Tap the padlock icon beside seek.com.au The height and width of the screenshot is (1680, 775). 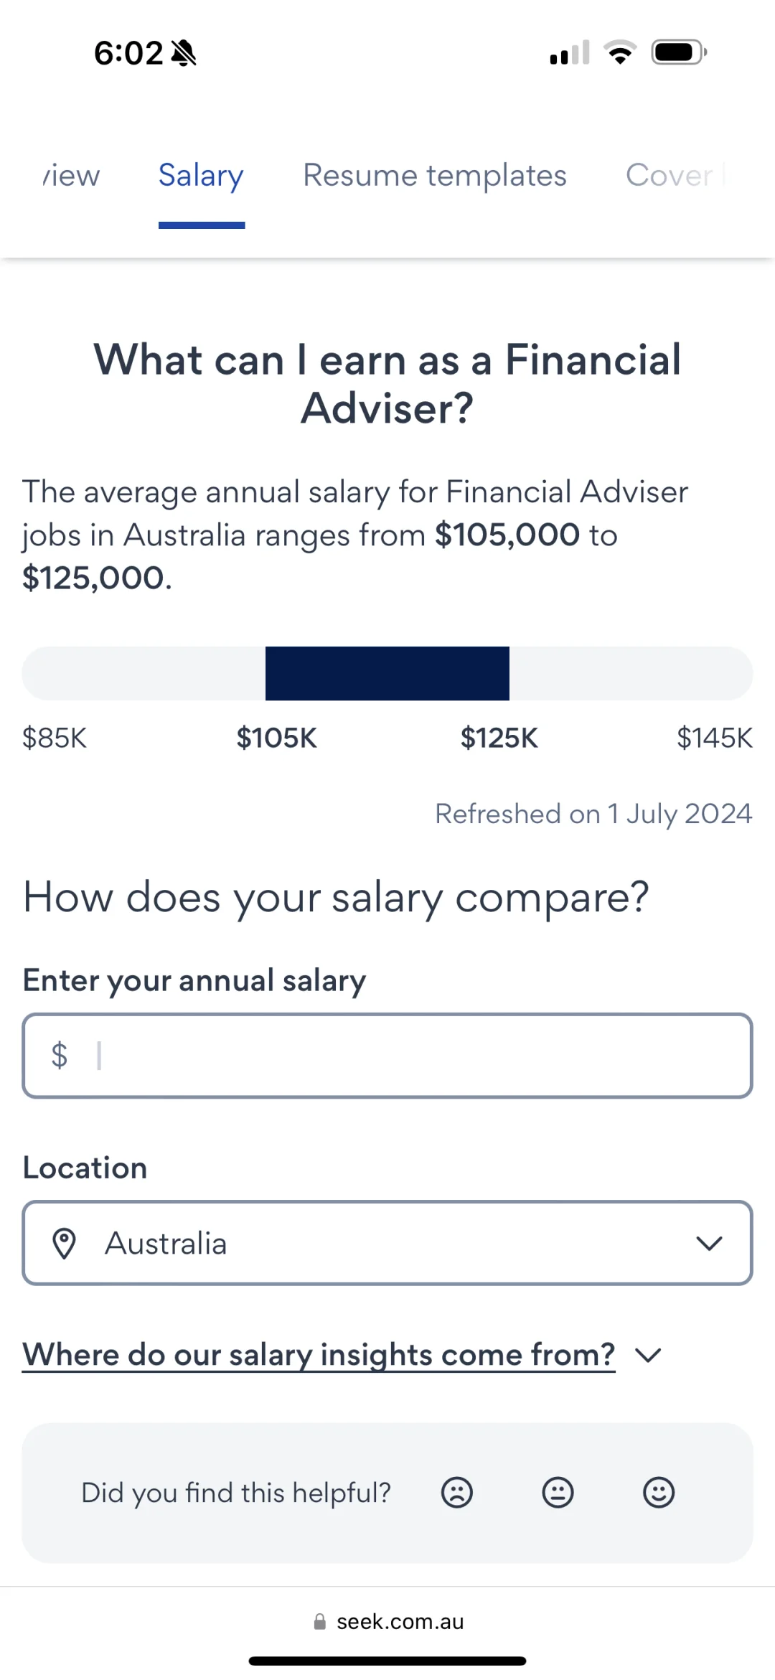click(320, 1621)
